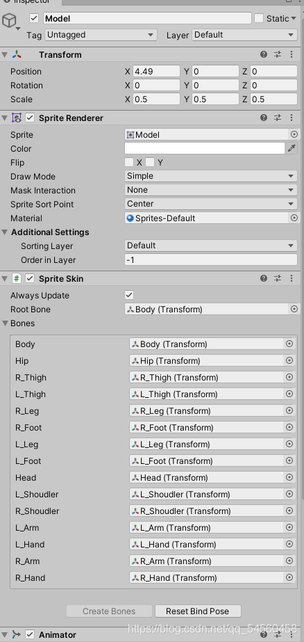
Task: Open Transform component help reference
Action: pos(264,54)
